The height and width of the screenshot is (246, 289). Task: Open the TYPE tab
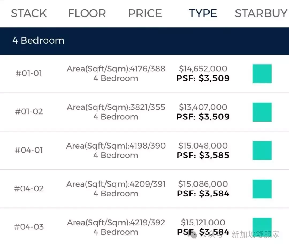203,13
